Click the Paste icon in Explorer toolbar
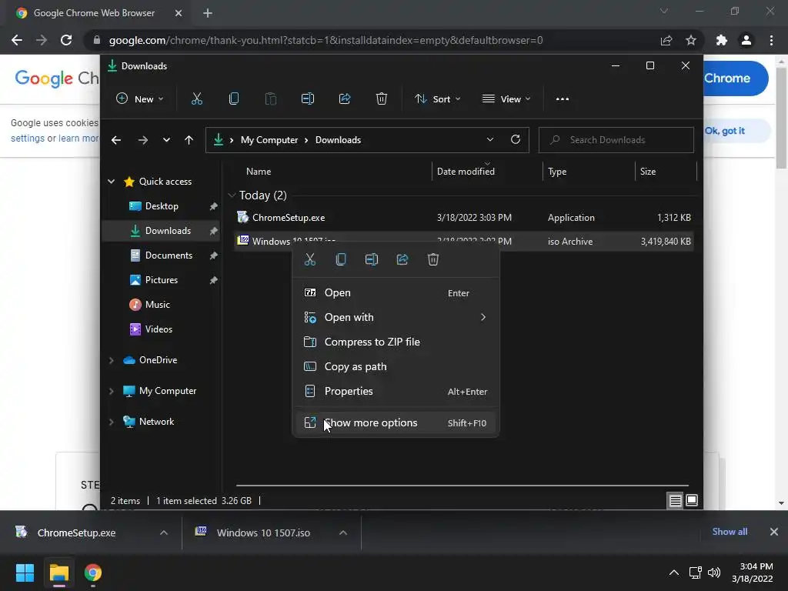Viewport: 788px width, 591px height. pos(270,99)
